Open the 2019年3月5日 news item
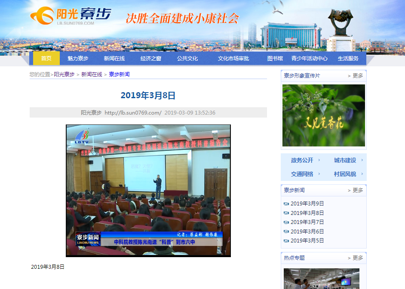This screenshot has height=289, width=405. click(307, 241)
